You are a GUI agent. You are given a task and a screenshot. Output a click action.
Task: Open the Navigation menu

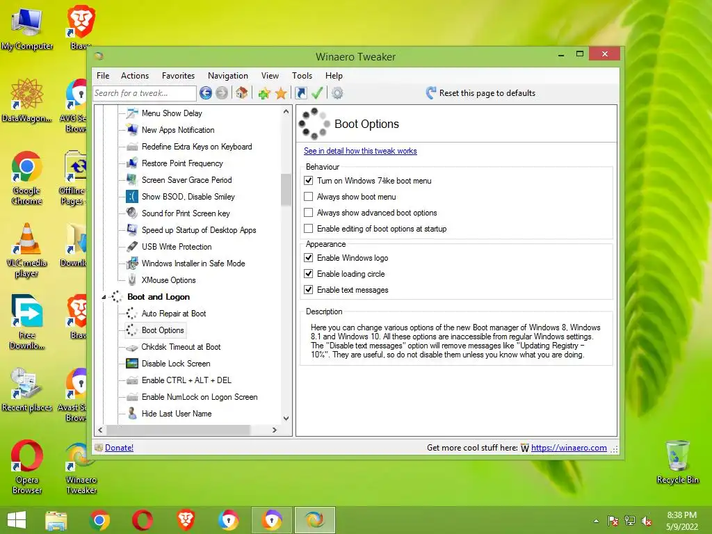228,76
